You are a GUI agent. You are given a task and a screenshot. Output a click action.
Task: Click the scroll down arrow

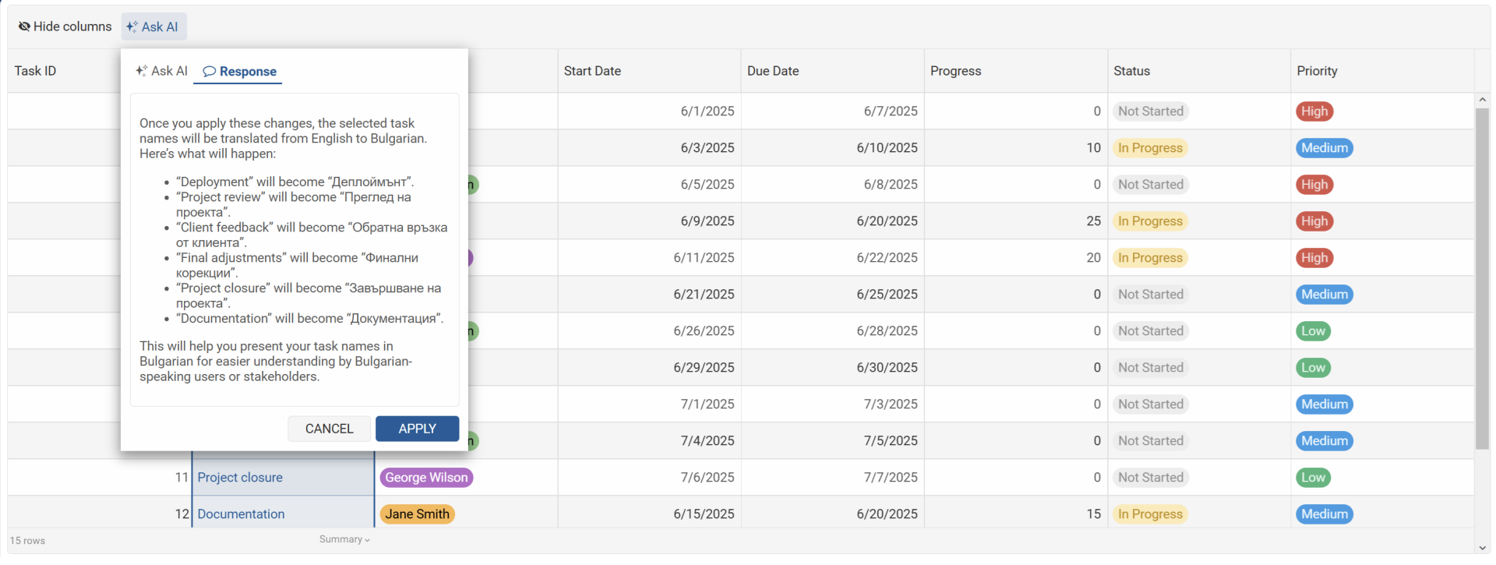pos(1482,548)
